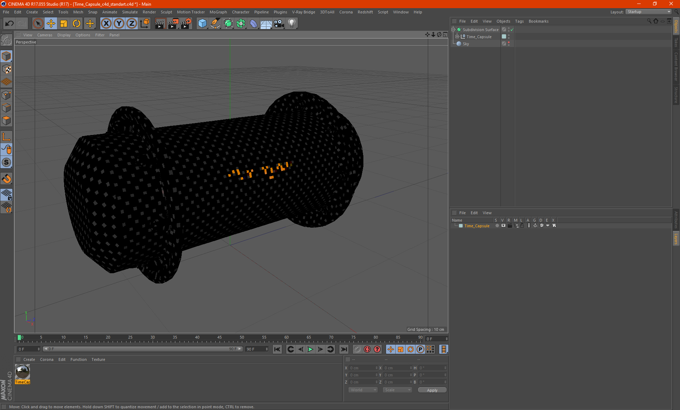
Task: Open the Simulate menu
Action: pyautogui.click(x=130, y=12)
